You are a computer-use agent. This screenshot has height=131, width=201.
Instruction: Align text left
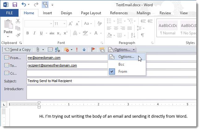tap(109, 28)
